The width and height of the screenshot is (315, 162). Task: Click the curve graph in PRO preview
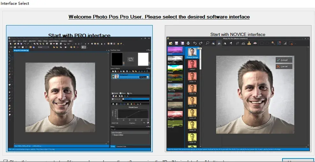coord(133,114)
